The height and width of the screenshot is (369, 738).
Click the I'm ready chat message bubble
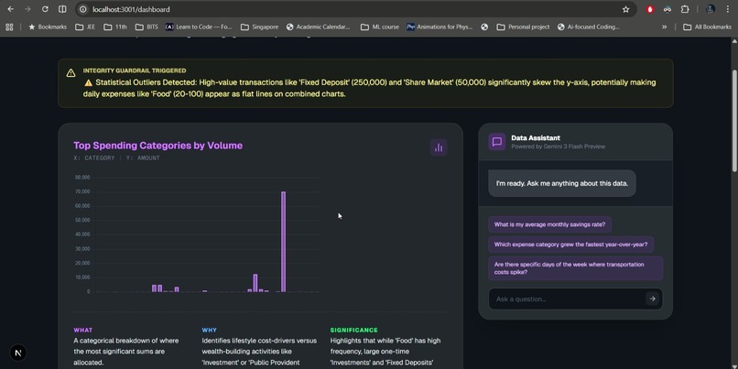(562, 183)
